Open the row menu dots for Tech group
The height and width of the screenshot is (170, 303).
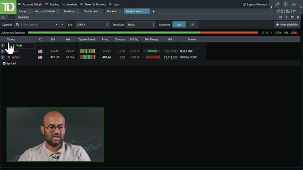3,45
